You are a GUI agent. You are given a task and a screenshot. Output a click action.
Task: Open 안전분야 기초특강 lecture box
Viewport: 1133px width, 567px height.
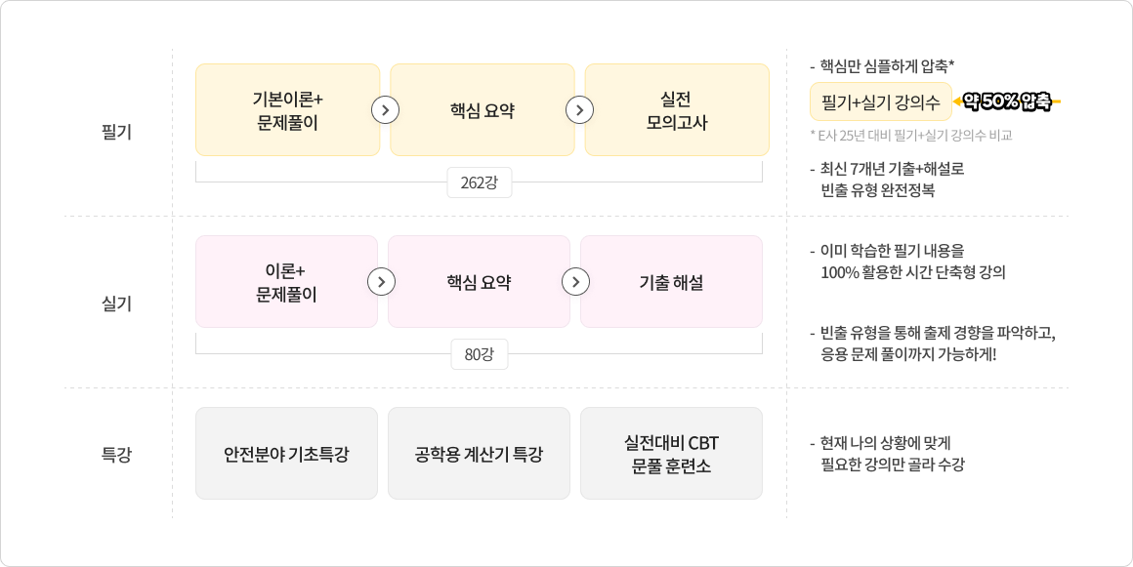pos(287,454)
